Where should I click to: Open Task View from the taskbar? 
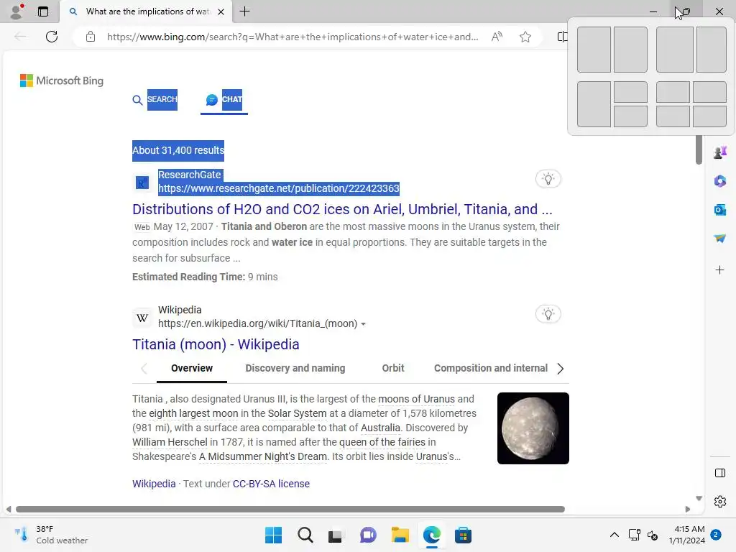pyautogui.click(x=335, y=535)
